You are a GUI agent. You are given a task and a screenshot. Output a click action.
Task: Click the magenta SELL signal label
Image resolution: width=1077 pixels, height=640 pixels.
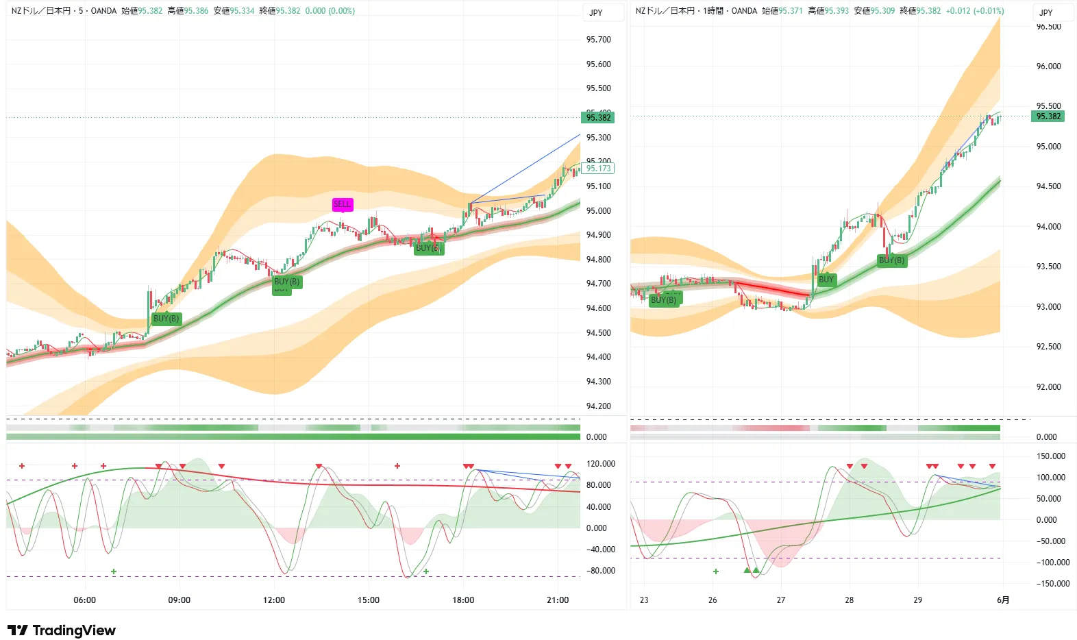pos(342,204)
